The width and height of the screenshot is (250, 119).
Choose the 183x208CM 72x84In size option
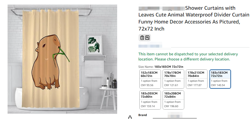pyautogui.click(x=173, y=100)
